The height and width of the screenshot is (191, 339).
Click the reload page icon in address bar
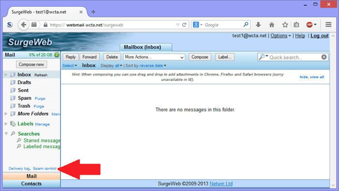click(184, 25)
